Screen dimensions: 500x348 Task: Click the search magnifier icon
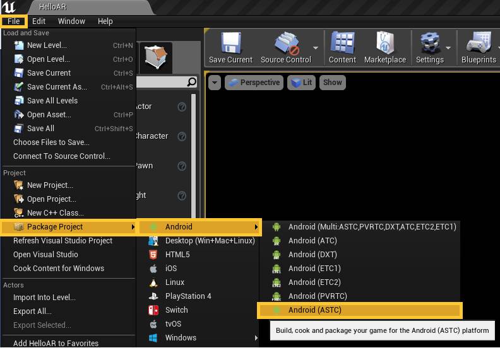(191, 82)
